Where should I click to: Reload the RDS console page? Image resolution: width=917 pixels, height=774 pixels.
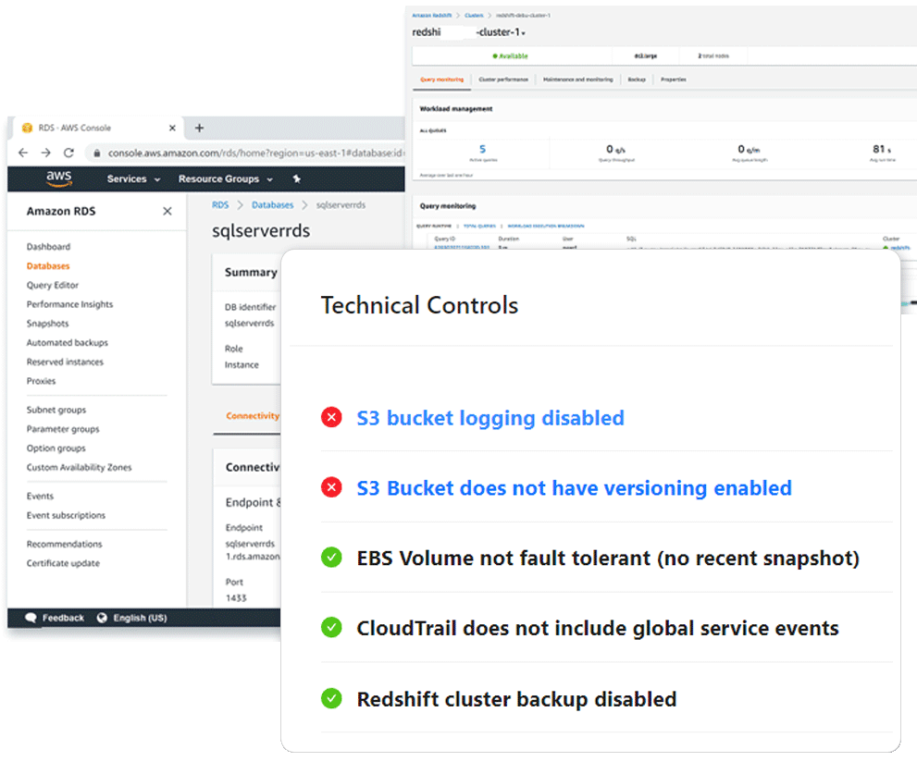pyautogui.click(x=68, y=153)
